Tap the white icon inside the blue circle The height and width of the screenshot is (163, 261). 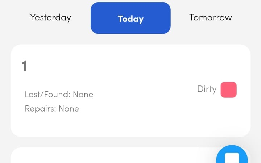232,158
